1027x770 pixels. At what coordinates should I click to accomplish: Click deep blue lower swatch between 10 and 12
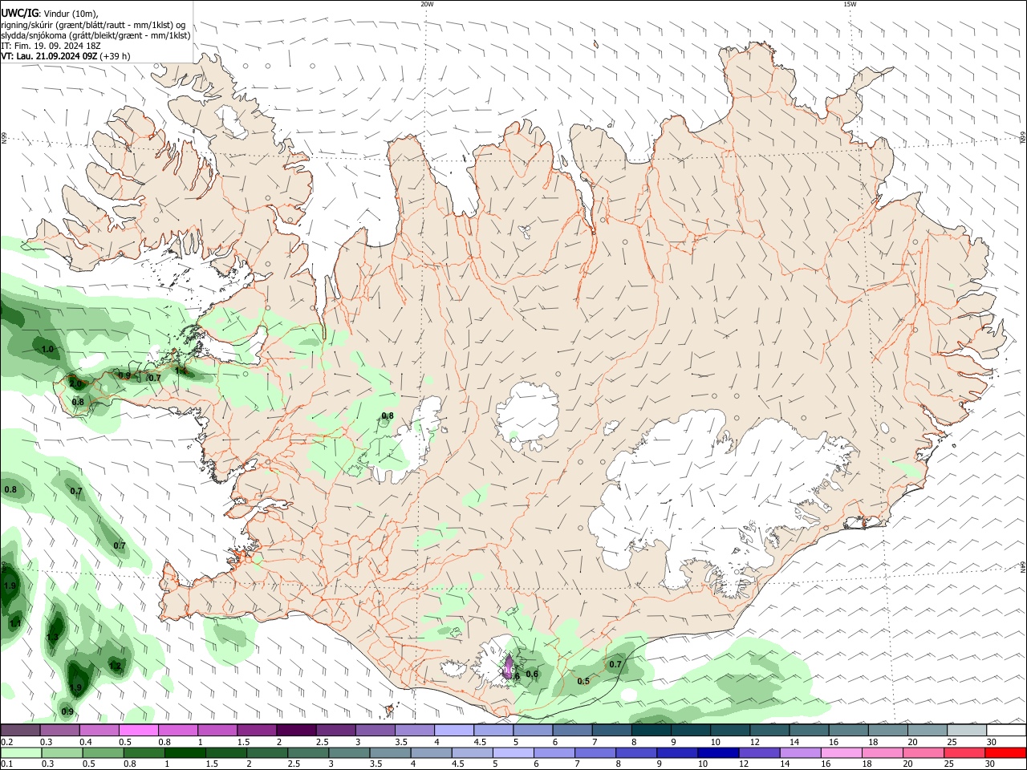(x=718, y=752)
